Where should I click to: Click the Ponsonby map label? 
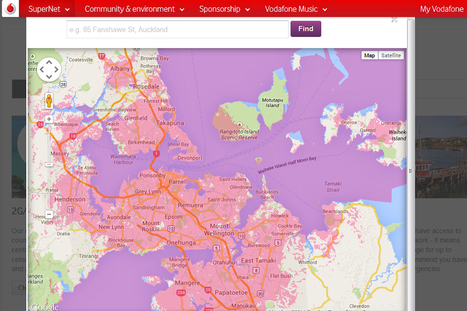pos(153,175)
